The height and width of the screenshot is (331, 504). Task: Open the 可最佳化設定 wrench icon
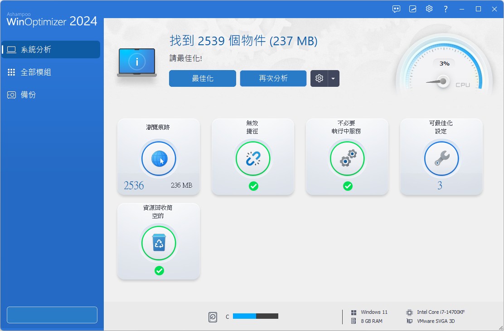click(441, 158)
